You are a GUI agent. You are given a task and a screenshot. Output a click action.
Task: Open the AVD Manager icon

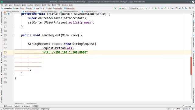point(183,8)
